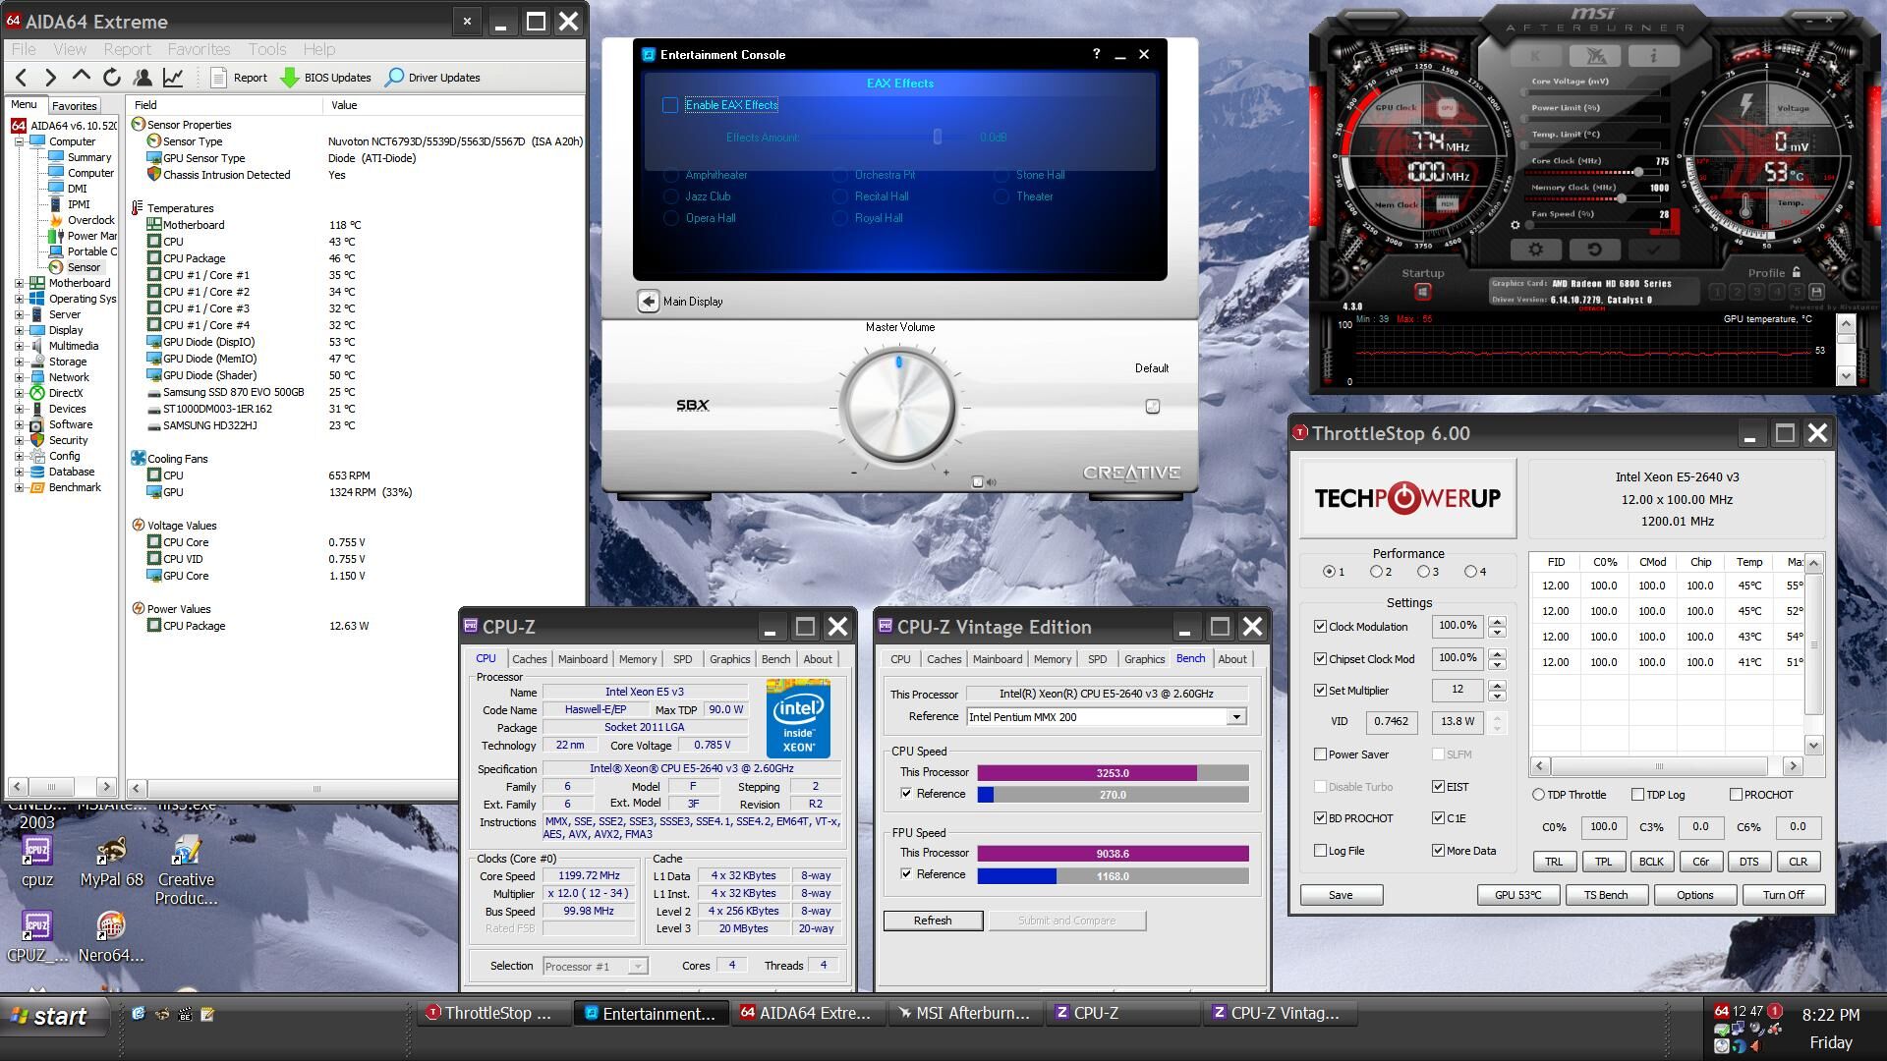Viewport: 1887px width, 1061px height.
Task: Enable Power Saver checkbox
Action: (x=1320, y=754)
